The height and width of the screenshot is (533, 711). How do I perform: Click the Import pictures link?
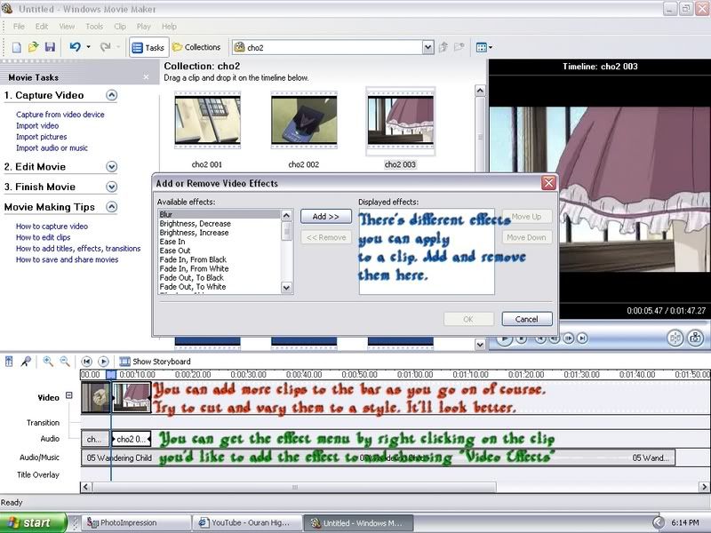[41, 137]
